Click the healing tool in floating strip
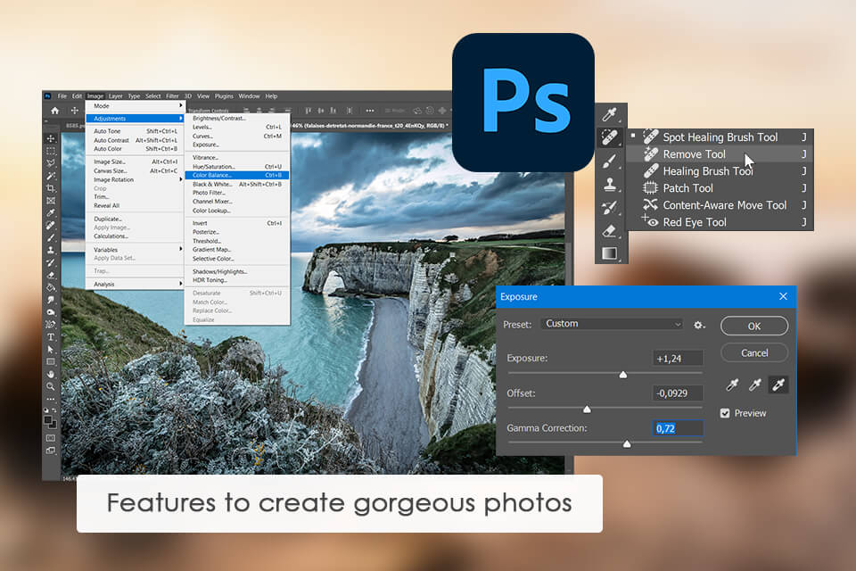The height and width of the screenshot is (571, 856). pyautogui.click(x=610, y=137)
